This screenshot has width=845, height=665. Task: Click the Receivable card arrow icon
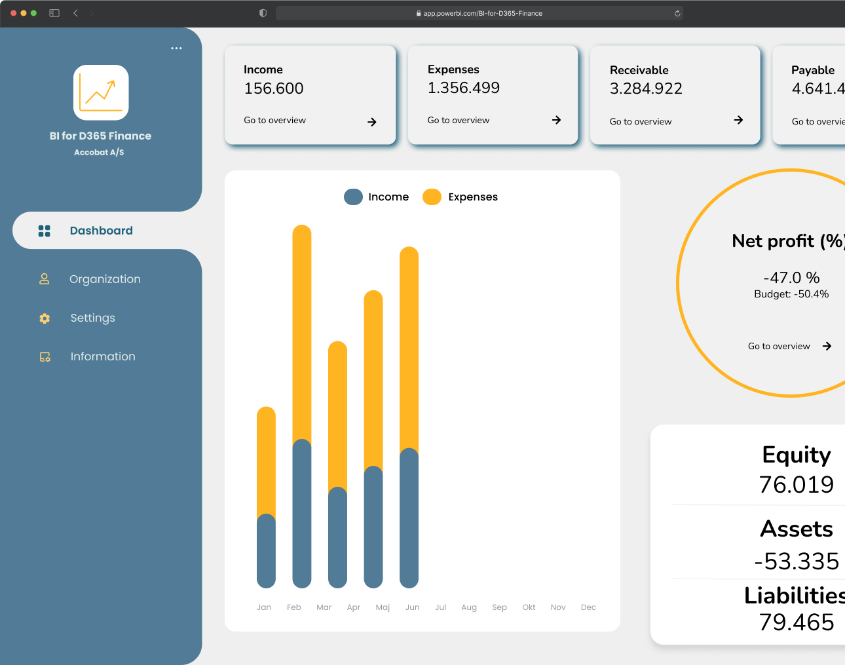738,120
